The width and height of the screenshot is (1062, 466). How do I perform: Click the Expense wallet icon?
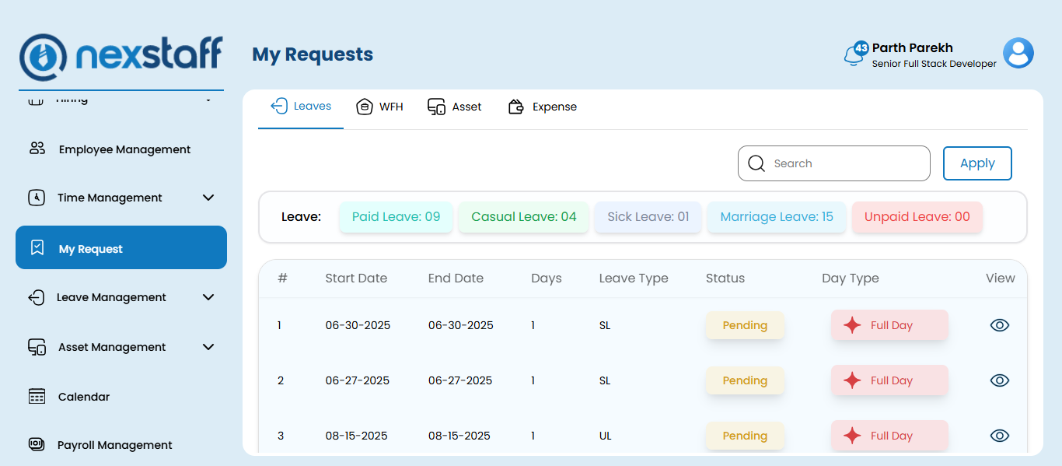point(516,107)
